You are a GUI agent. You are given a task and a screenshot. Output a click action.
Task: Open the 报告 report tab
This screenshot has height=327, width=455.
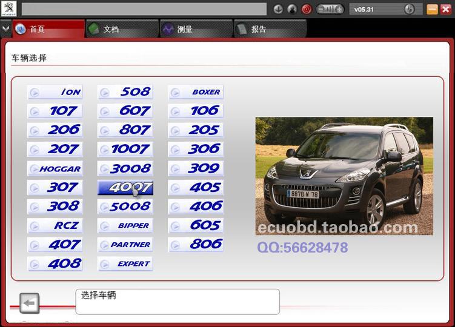click(270, 28)
